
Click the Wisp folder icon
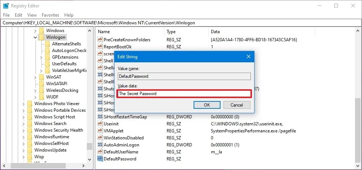click(30, 157)
